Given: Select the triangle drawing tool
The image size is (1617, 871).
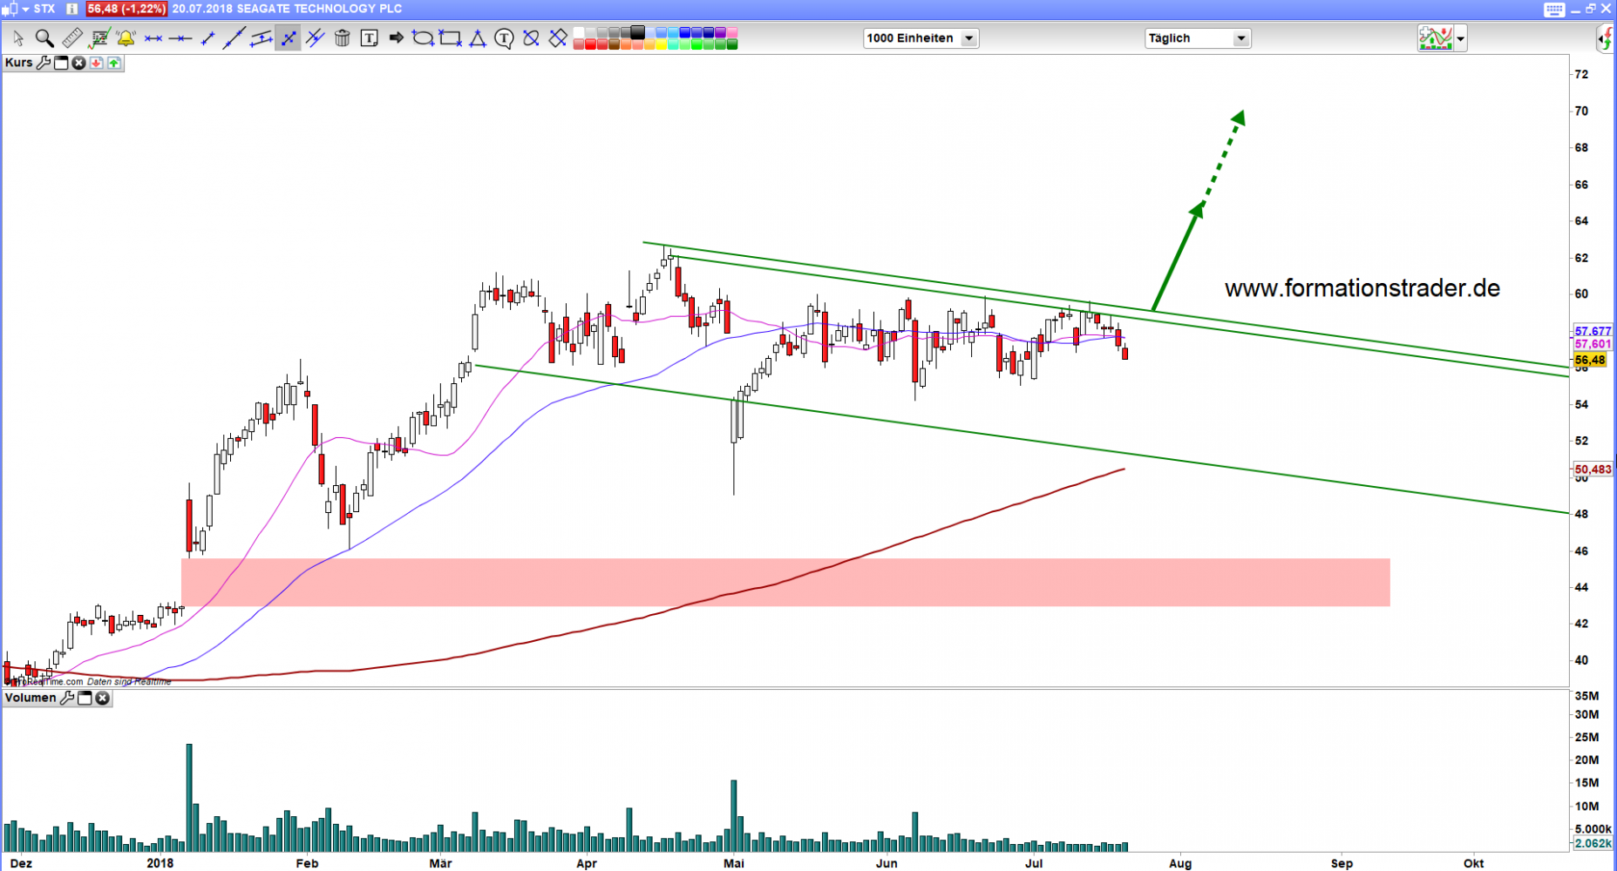Looking at the screenshot, I should coord(478,38).
